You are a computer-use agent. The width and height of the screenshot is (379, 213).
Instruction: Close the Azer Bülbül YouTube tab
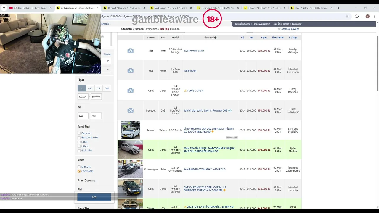tap(51, 8)
